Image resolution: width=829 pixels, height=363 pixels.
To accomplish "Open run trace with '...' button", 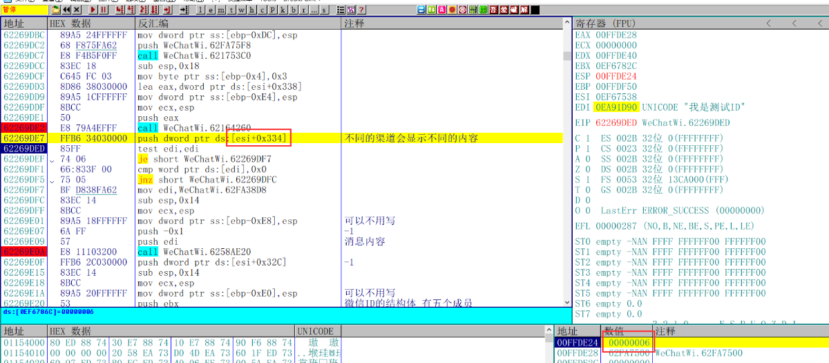I will [x=314, y=10].
